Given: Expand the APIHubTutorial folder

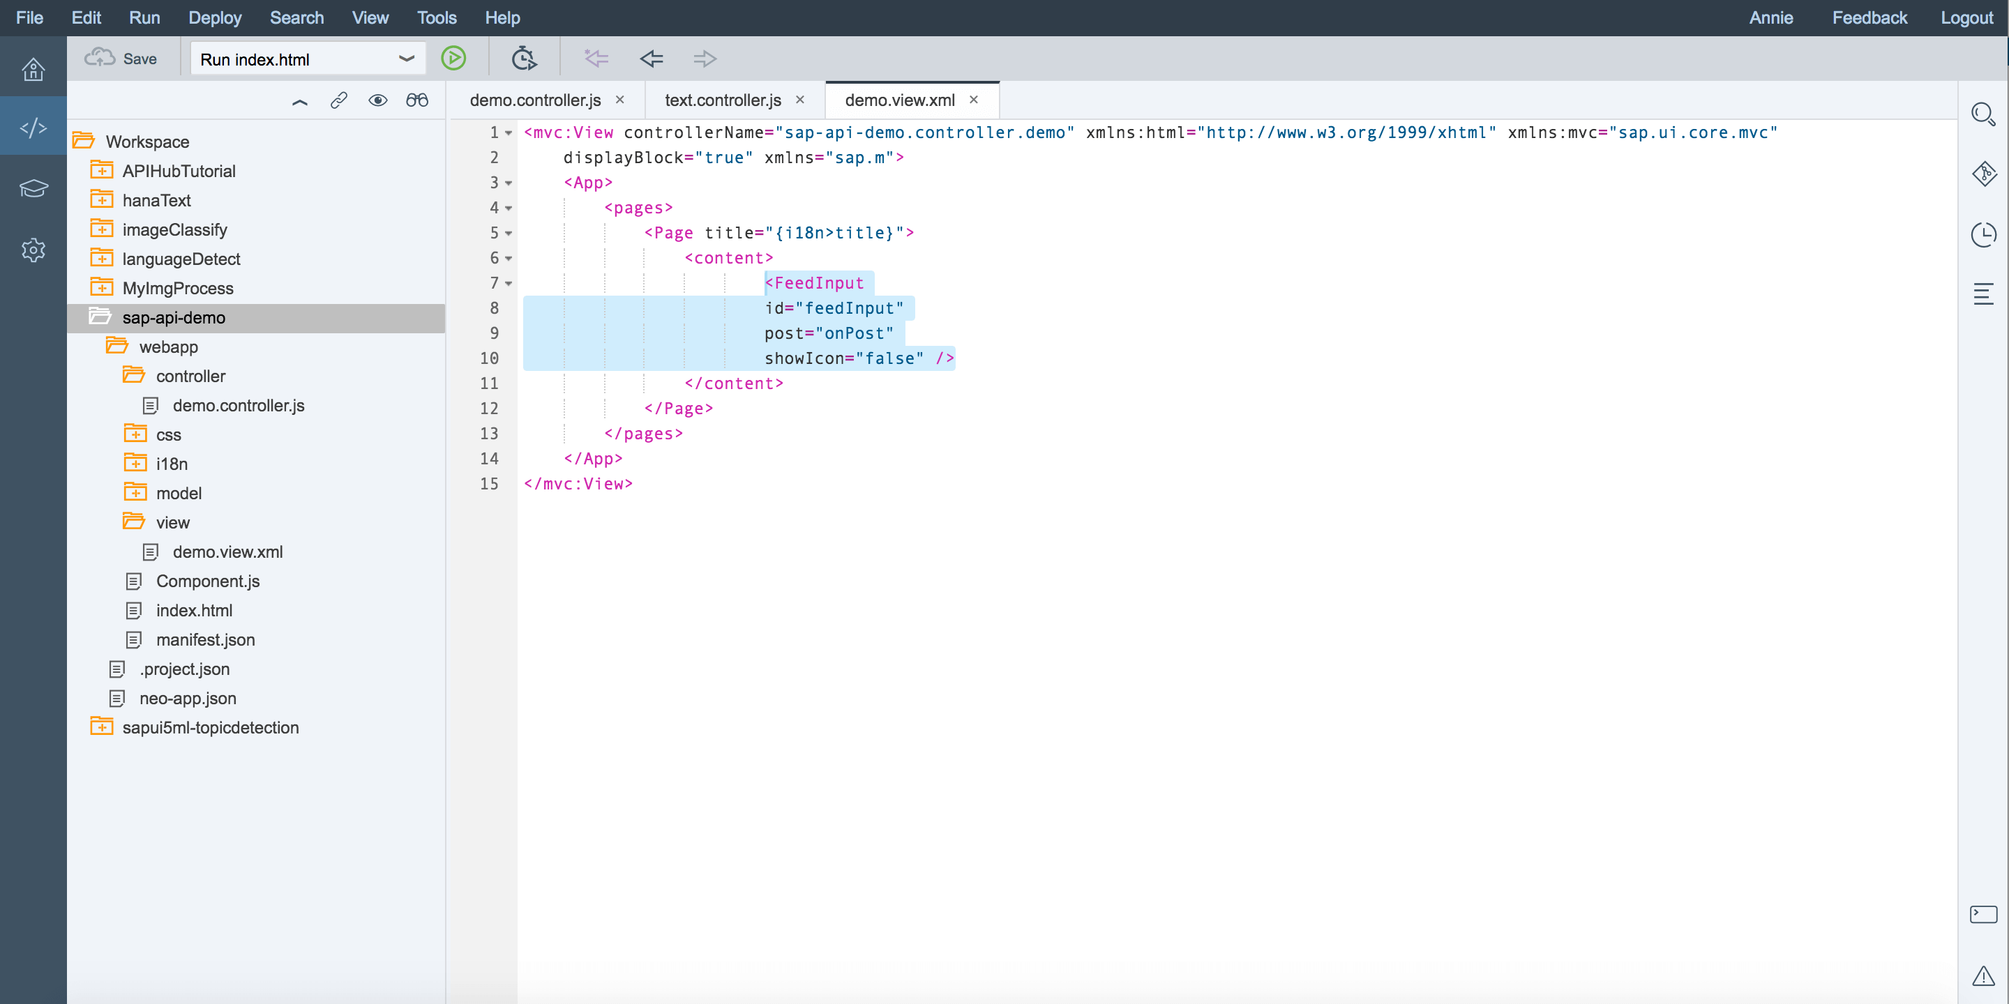Looking at the screenshot, I should point(101,169).
